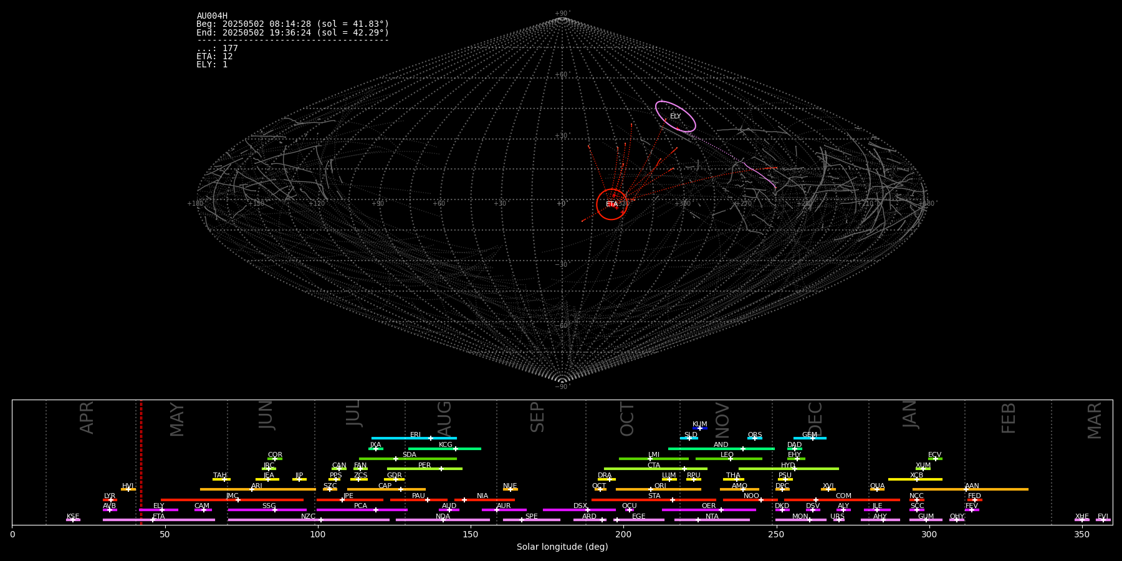
Task: Select the 'Beg: 20250502 08:14:28' header line
Action: tap(292, 24)
